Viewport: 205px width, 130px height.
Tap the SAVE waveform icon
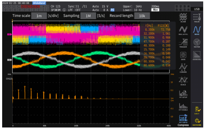click(x=183, y=56)
